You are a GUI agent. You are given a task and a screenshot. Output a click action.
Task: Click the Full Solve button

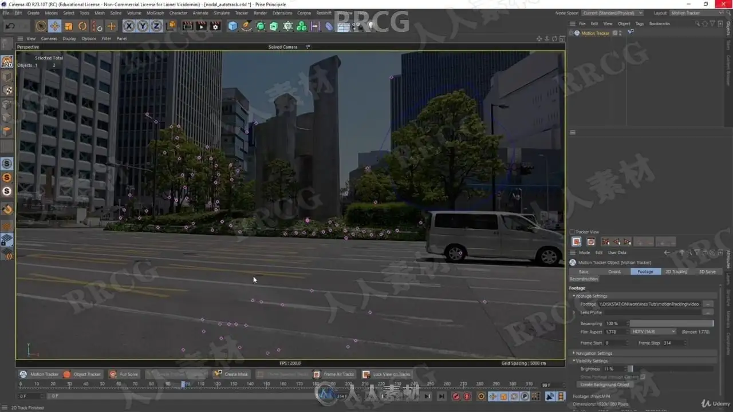pyautogui.click(x=124, y=374)
